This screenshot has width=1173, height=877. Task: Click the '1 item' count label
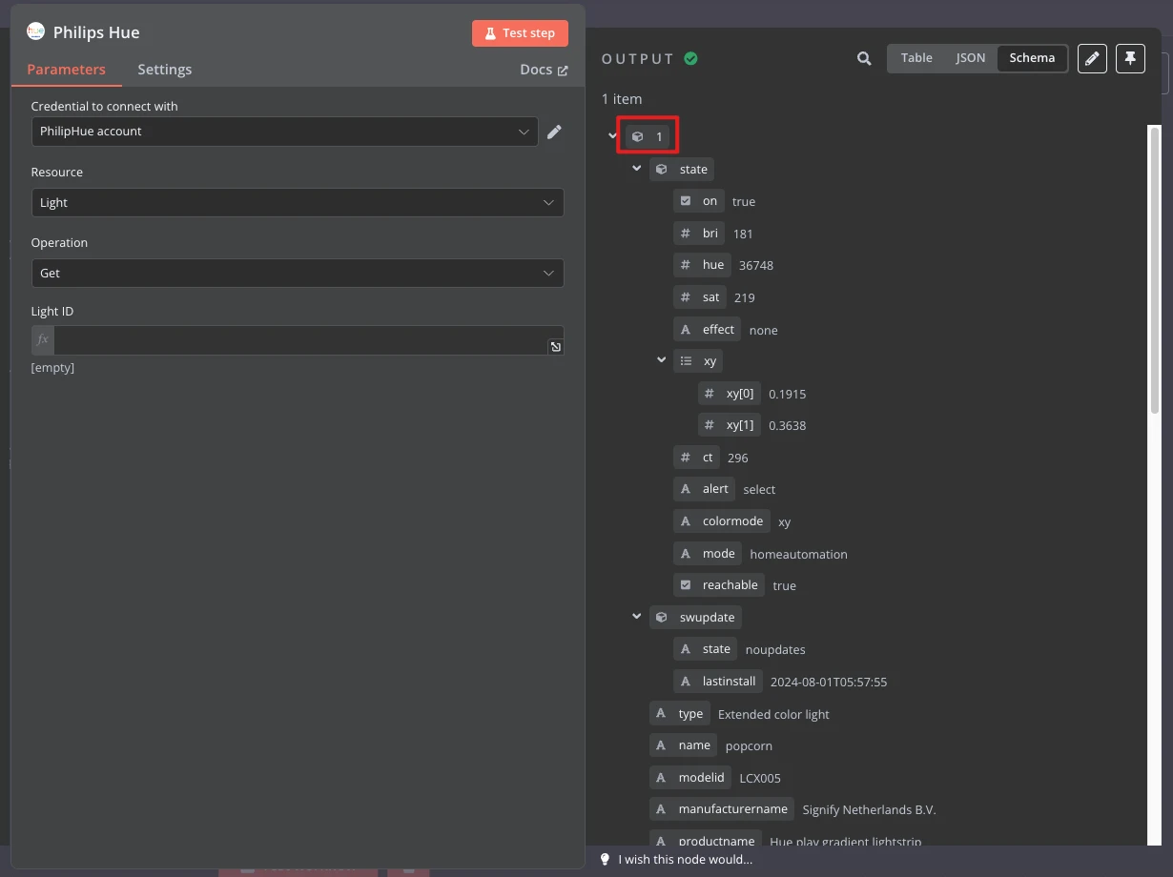(x=622, y=99)
